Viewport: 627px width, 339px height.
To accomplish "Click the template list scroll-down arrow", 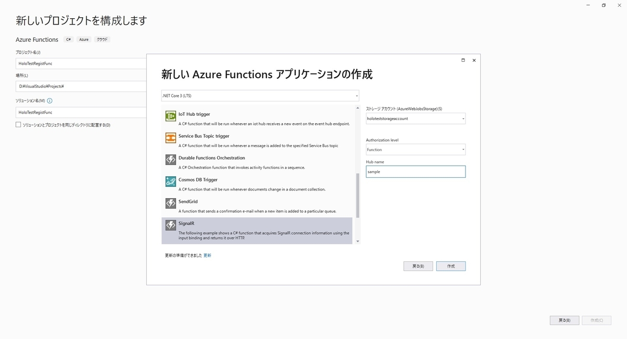I will click(x=357, y=241).
